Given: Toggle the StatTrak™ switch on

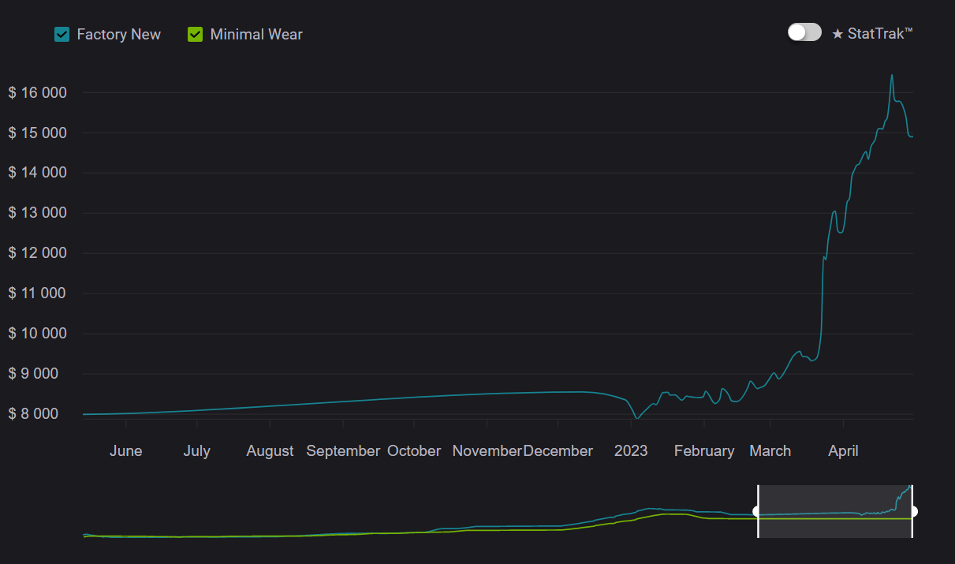Looking at the screenshot, I should pyautogui.click(x=804, y=32).
